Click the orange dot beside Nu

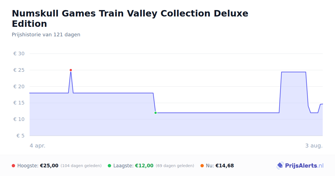point(202,166)
